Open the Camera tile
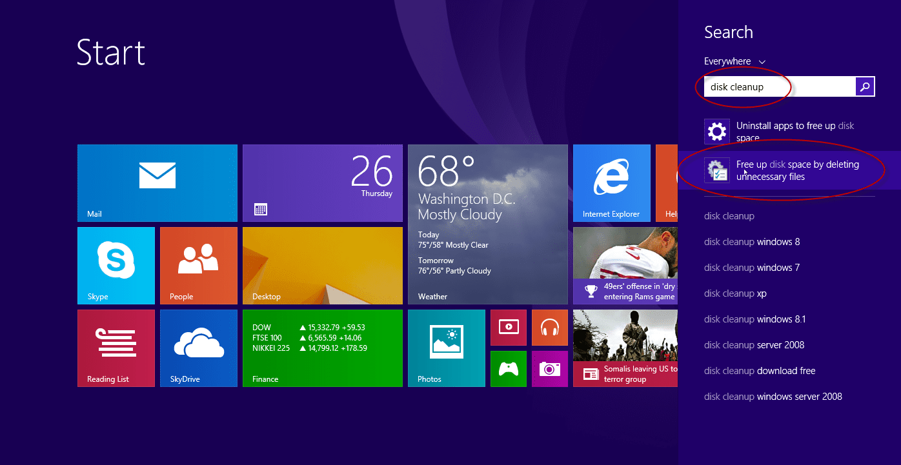 (550, 369)
